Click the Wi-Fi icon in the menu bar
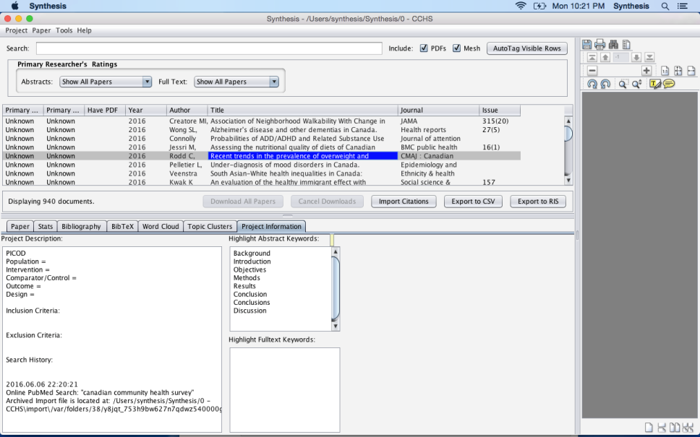The height and width of the screenshot is (437, 700). [x=521, y=6]
